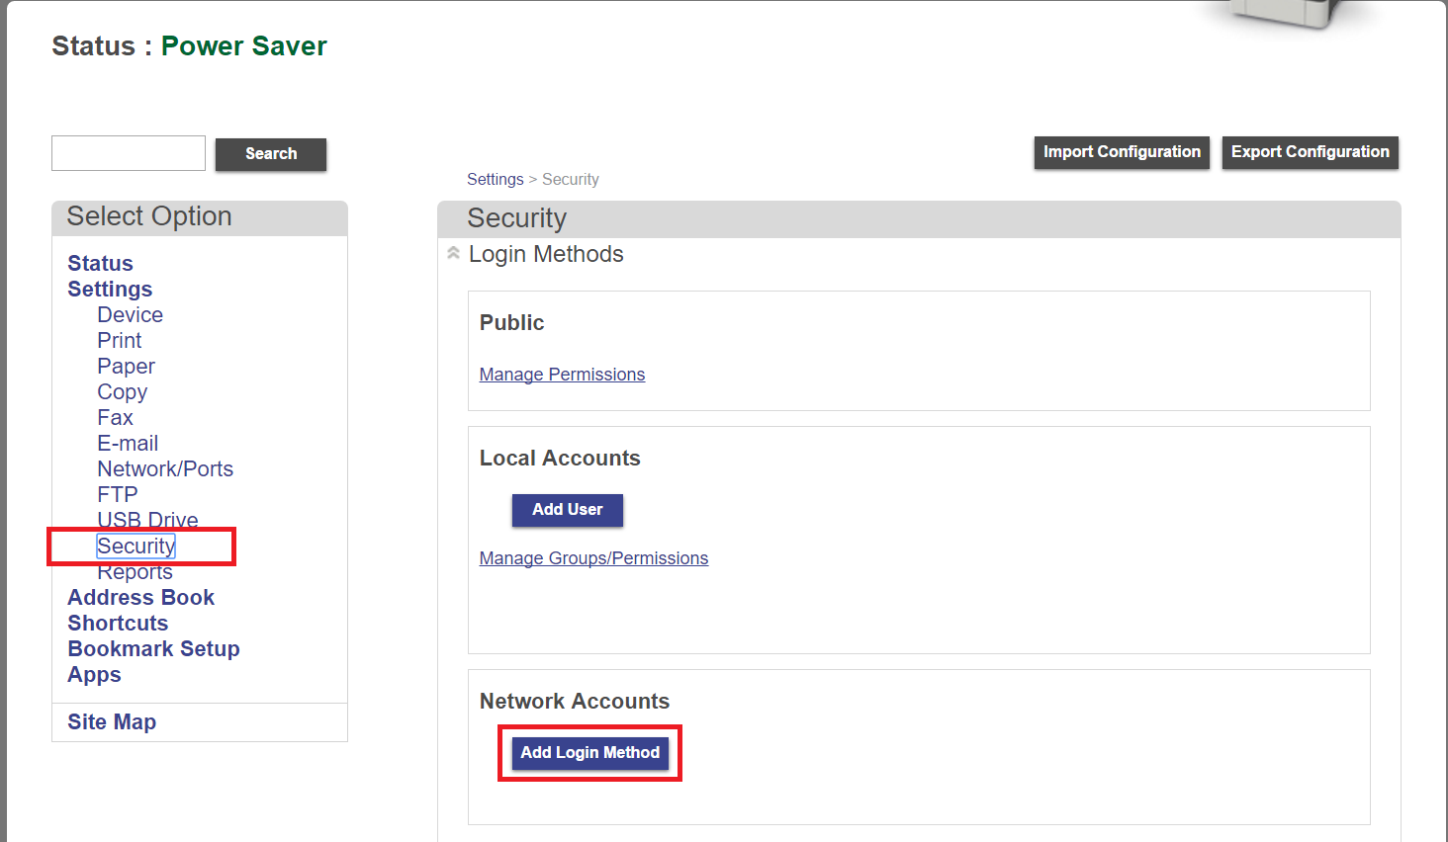
Task: Expand the Settings breadcrumb link
Action: [x=496, y=179]
